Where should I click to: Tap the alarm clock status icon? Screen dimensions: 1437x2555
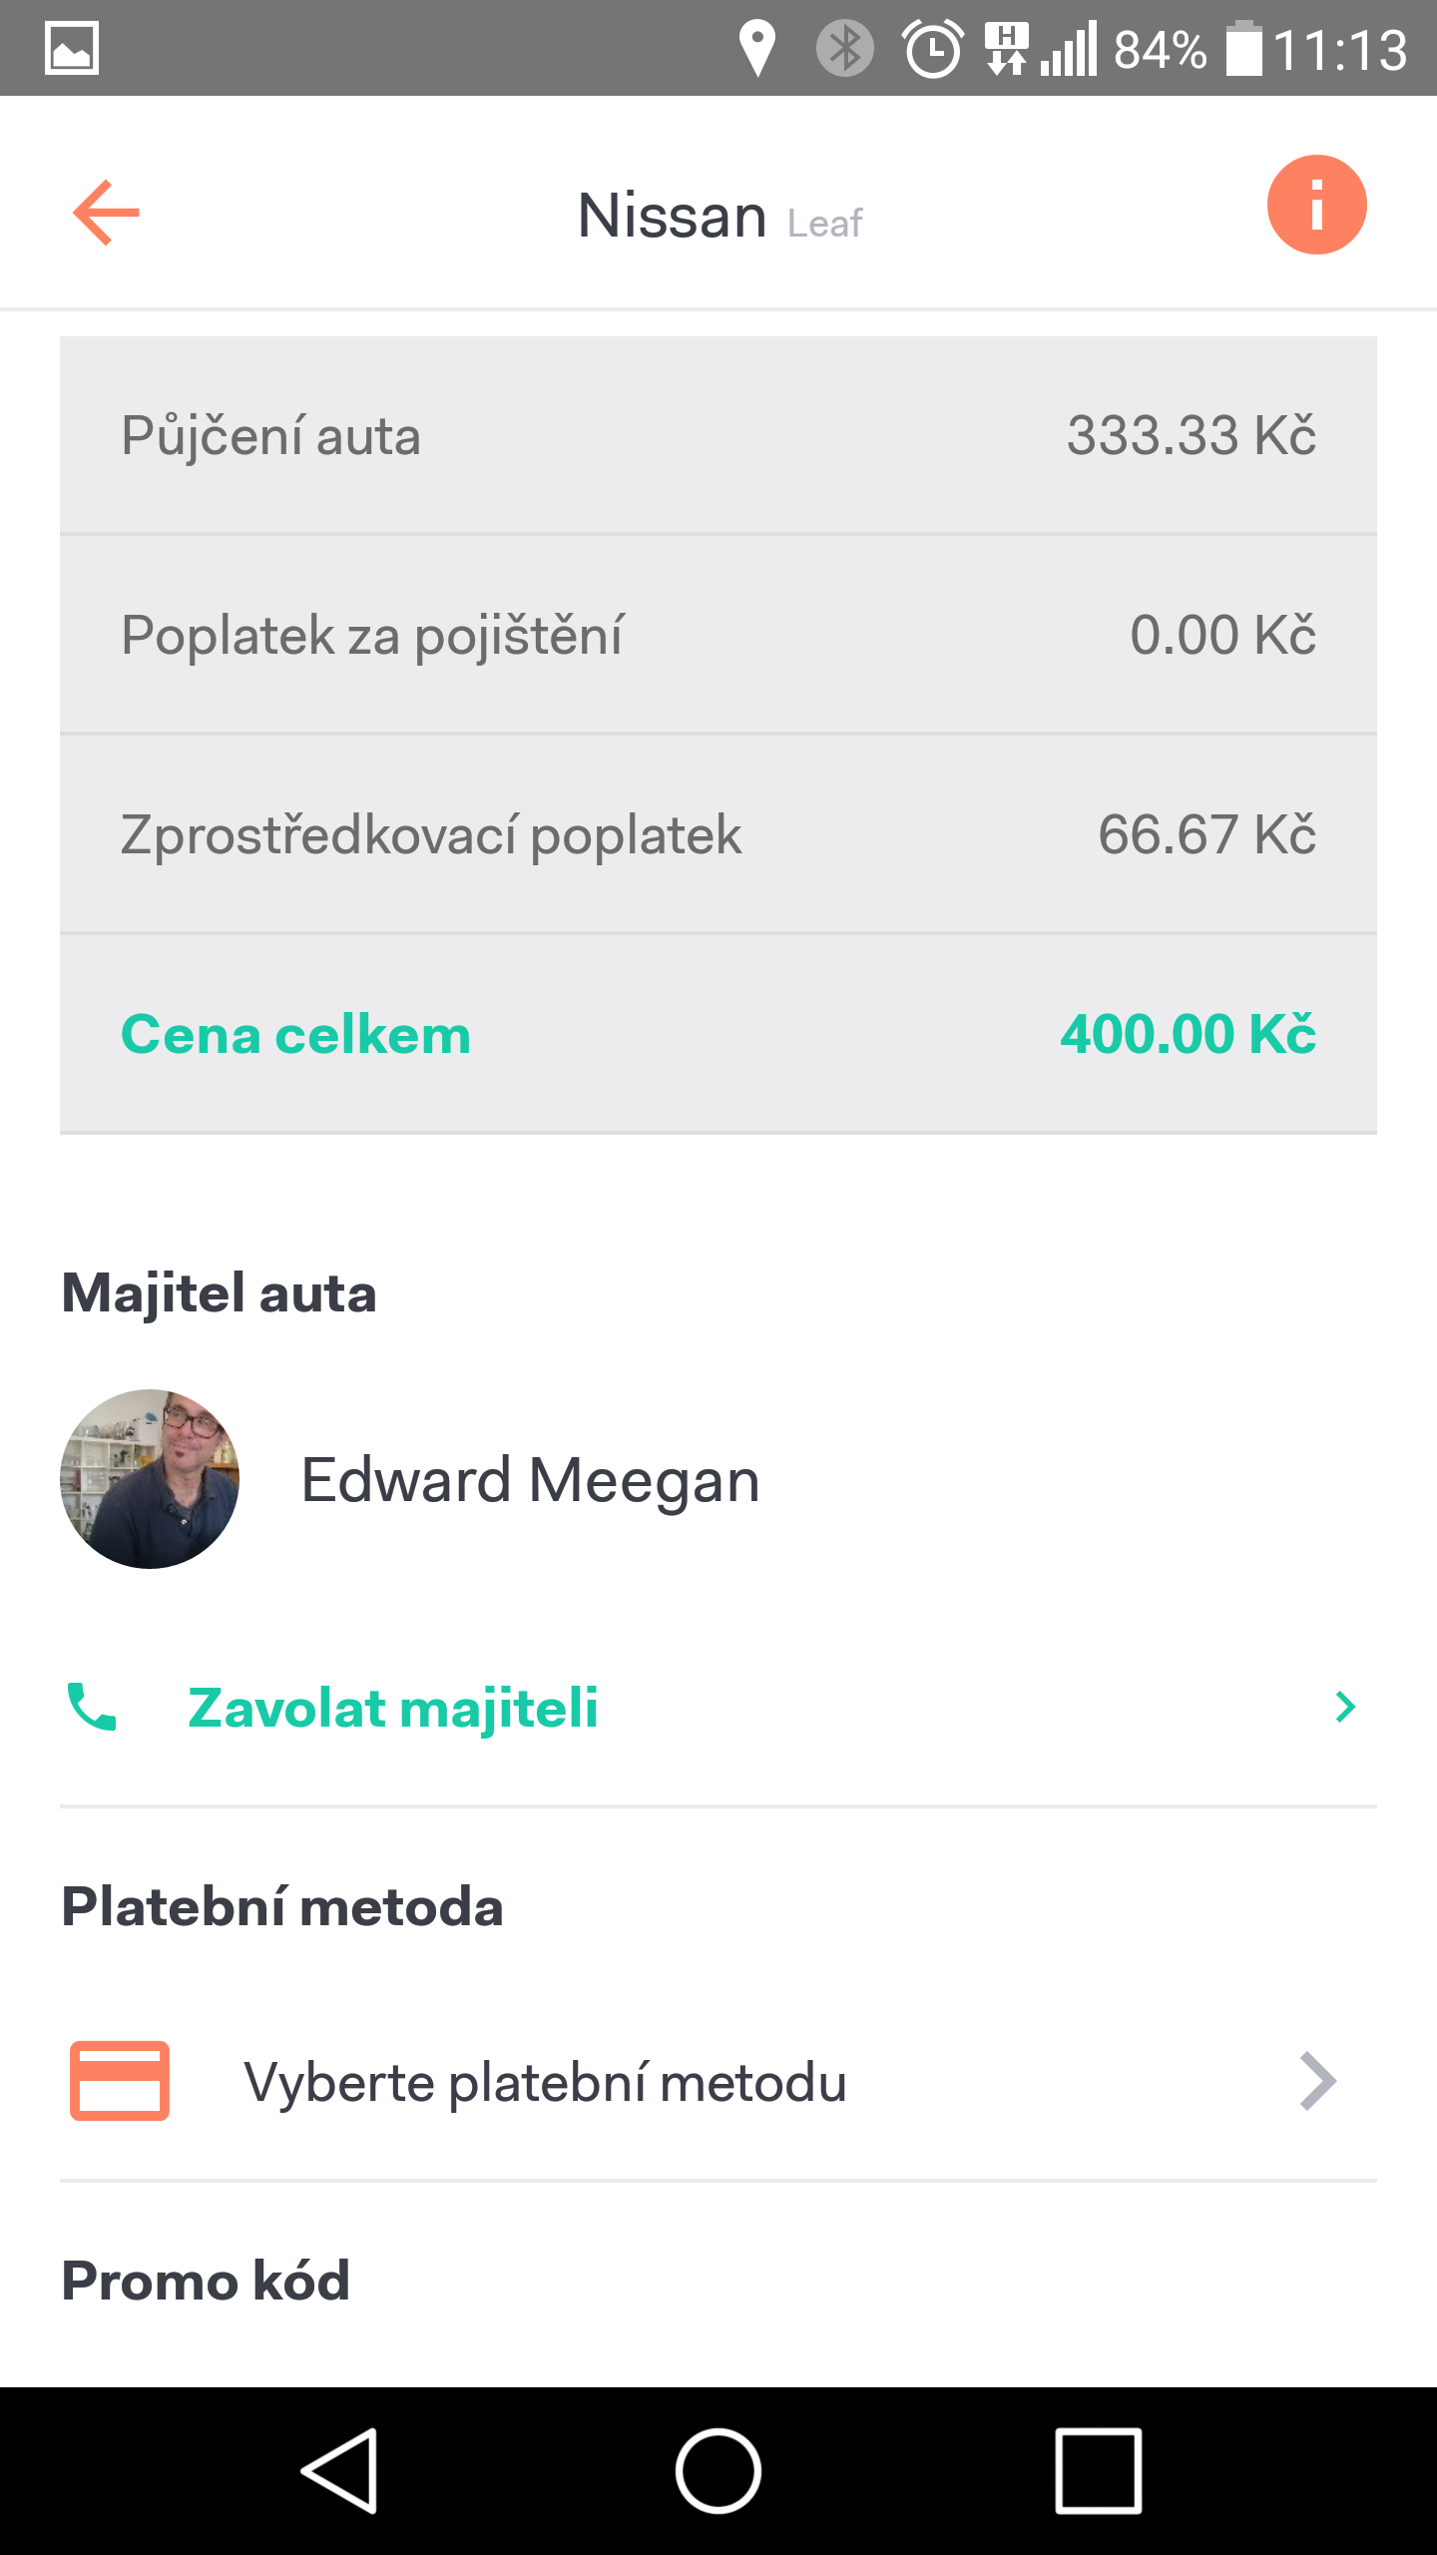click(933, 48)
